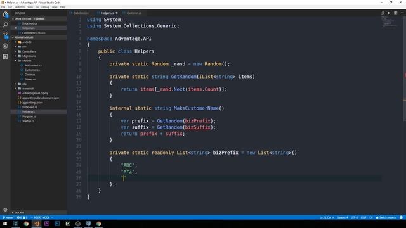Open appsettings.Development.json file
Image resolution: width=406 pixels, height=228 pixels.
coord(41,98)
